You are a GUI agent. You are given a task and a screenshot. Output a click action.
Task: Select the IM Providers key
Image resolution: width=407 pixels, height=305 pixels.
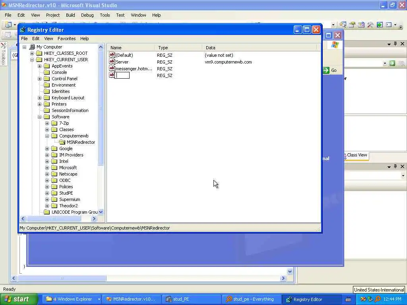(71, 155)
